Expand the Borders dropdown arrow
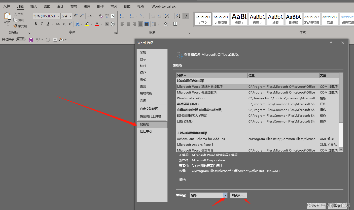The image size is (354, 210). point(180,24)
